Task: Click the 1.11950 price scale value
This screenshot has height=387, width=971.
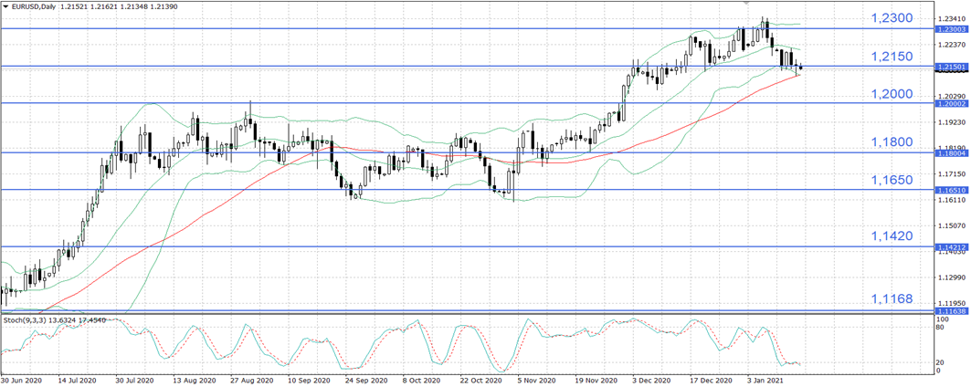Action: tap(953, 303)
